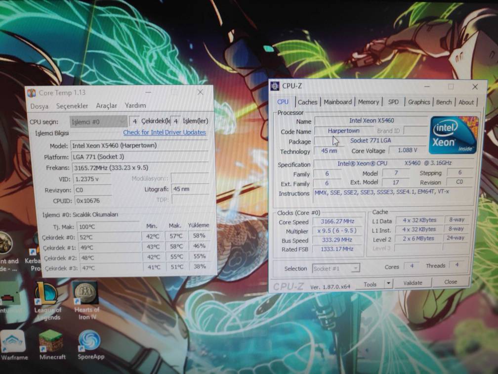Switch to the SPD tab in CPU-Z

pyautogui.click(x=393, y=102)
